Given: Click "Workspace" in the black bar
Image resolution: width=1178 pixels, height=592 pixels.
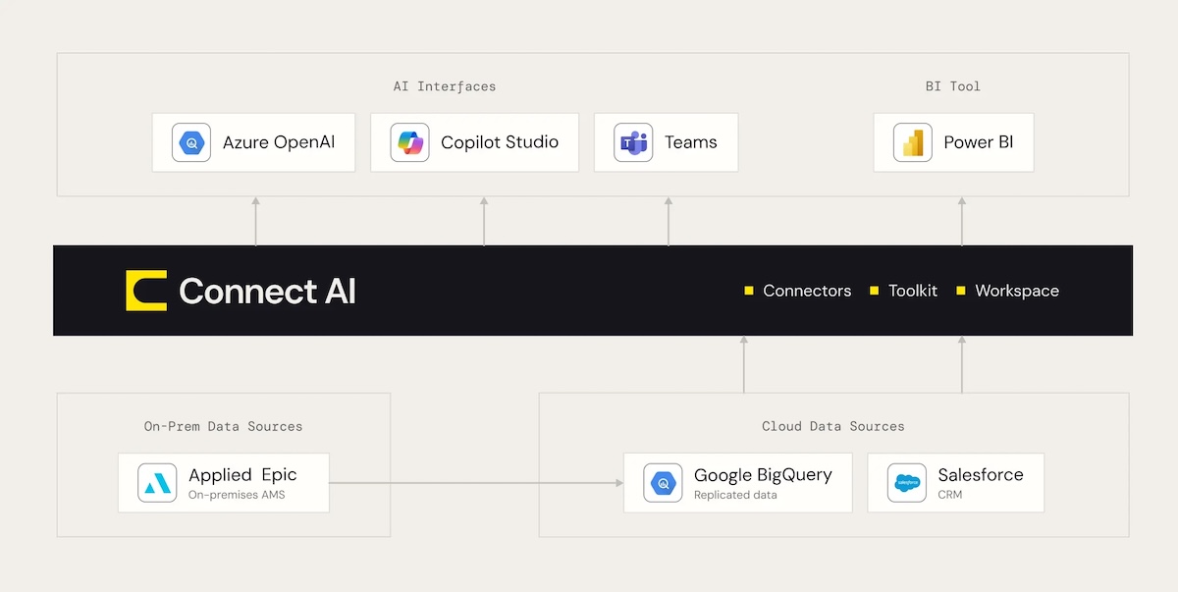Looking at the screenshot, I should [1017, 291].
